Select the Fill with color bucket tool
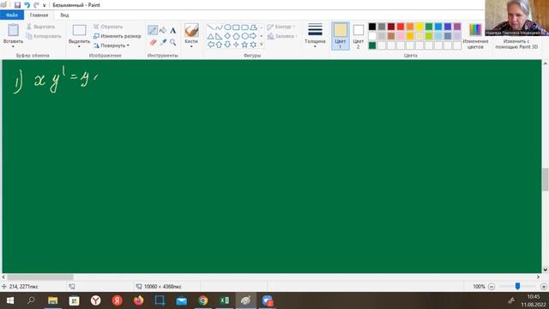 click(x=163, y=31)
